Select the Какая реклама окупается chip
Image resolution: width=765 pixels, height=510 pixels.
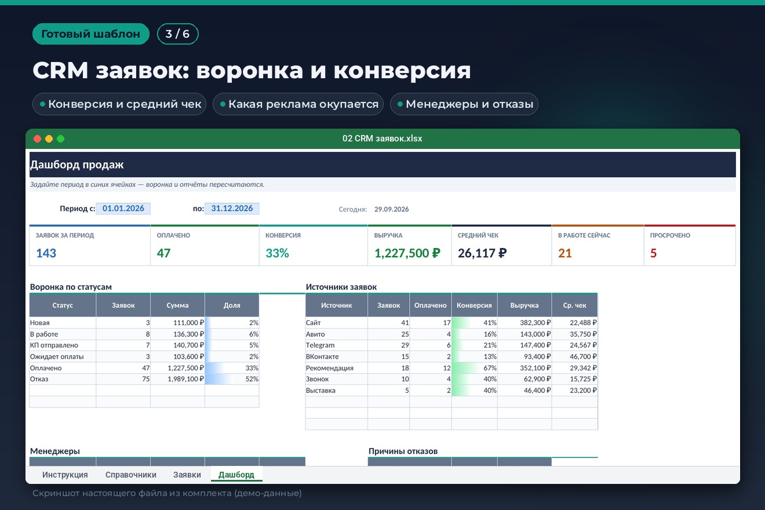coord(298,104)
